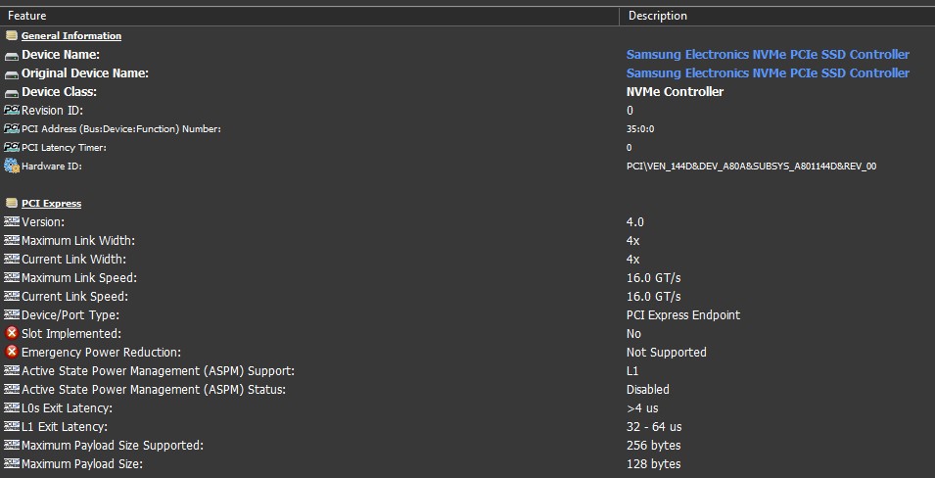Select the Slot Implemented value No
The width and height of the screenshot is (935, 478).
point(633,334)
